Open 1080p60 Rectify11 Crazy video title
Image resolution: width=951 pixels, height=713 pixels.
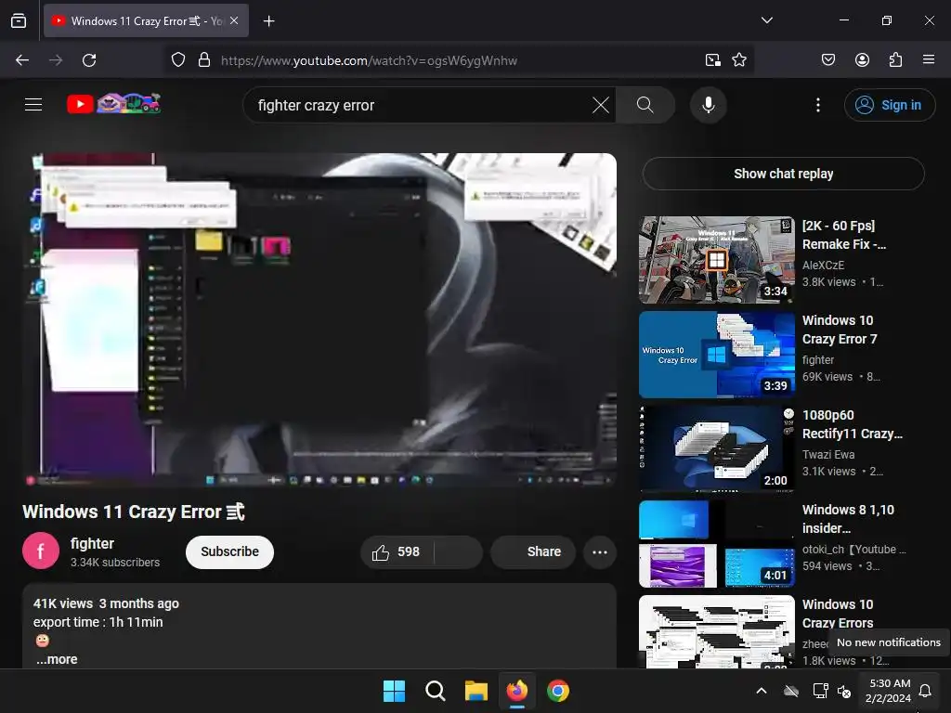(853, 424)
